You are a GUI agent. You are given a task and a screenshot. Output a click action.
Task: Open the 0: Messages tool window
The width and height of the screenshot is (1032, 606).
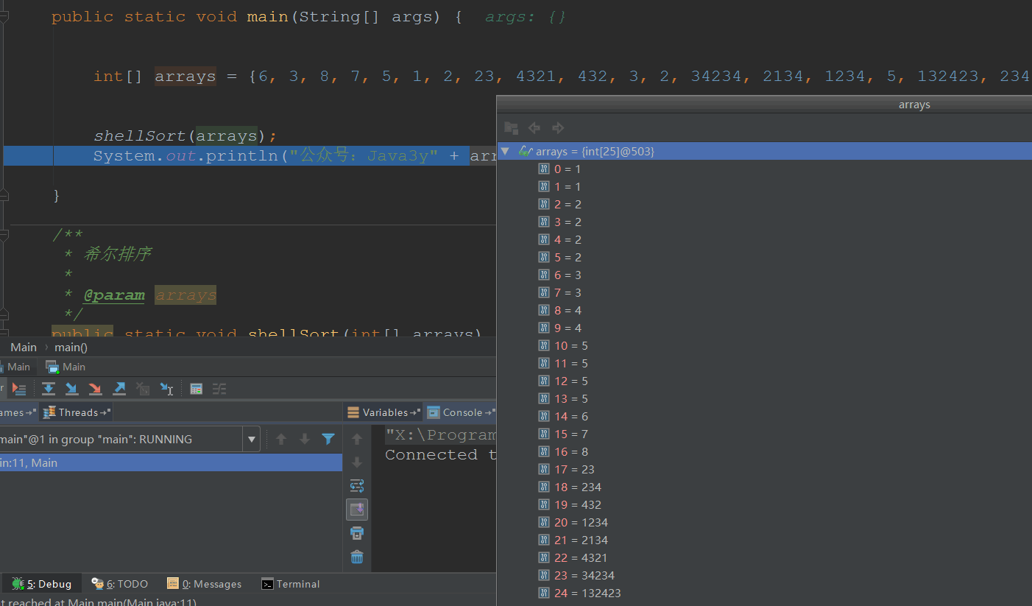point(205,584)
